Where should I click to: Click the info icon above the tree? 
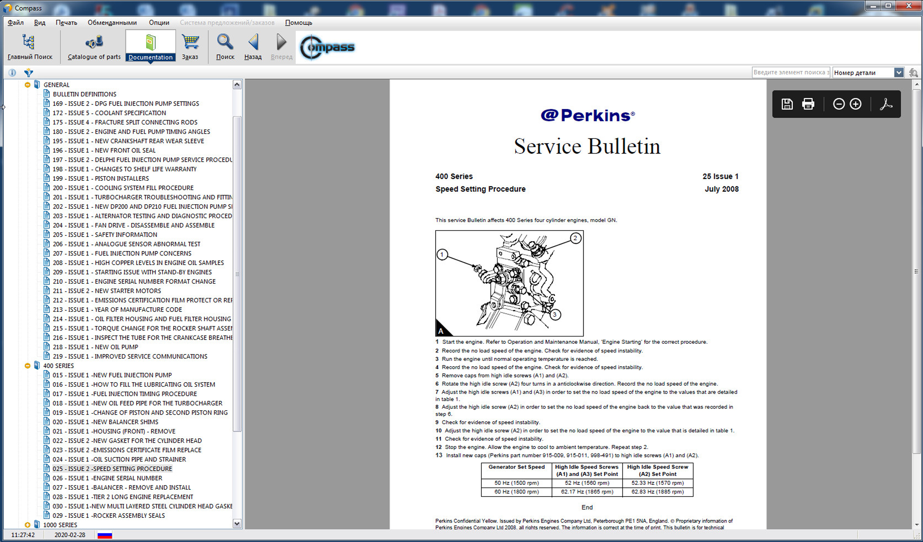(12, 73)
